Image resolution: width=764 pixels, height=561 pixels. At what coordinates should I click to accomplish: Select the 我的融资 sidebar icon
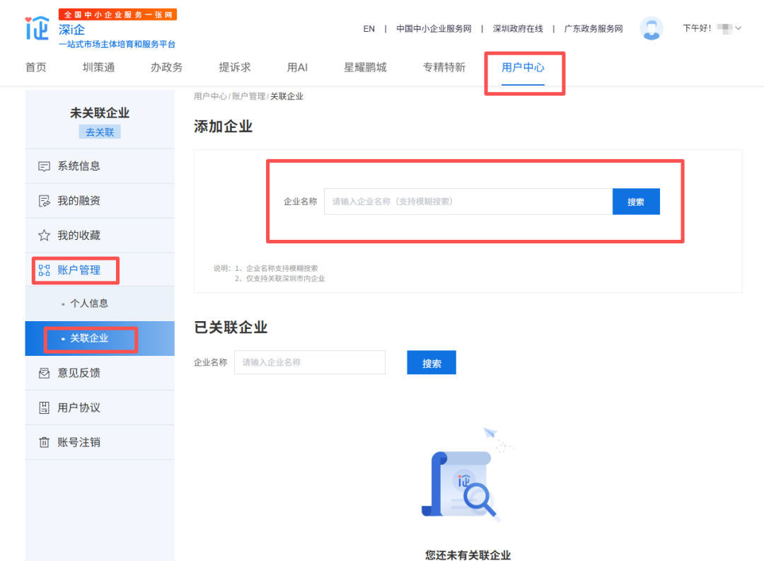coord(44,200)
